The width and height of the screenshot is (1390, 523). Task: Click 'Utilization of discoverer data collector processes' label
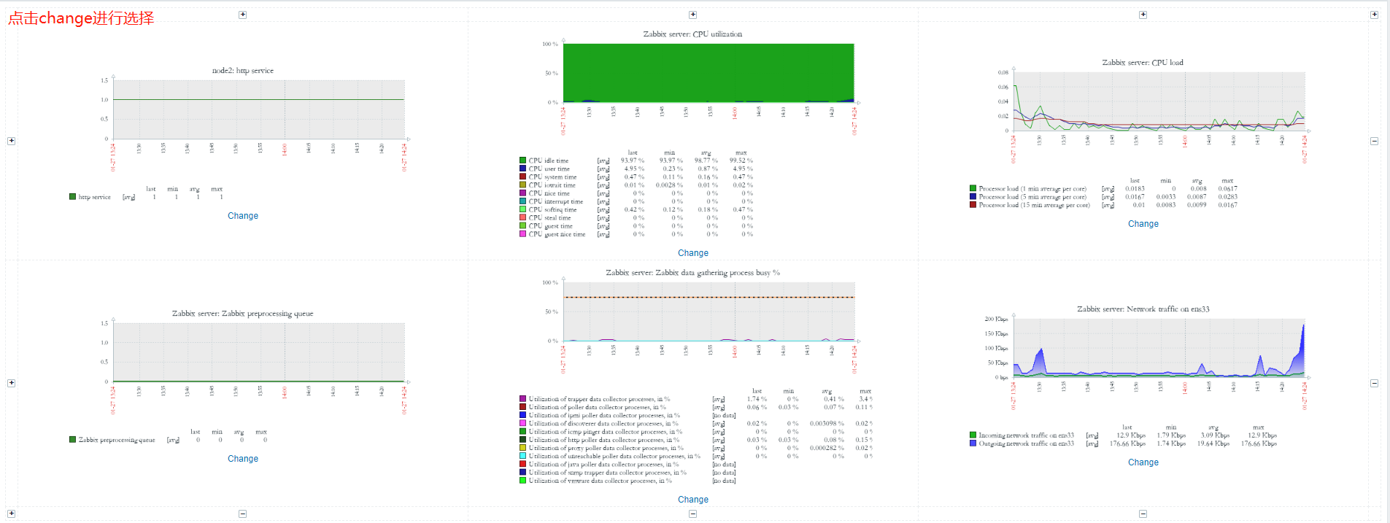[603, 424]
